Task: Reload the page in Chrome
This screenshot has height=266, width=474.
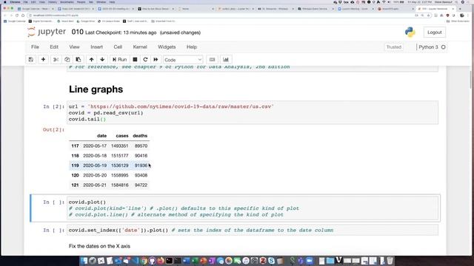Action: pos(17,15)
